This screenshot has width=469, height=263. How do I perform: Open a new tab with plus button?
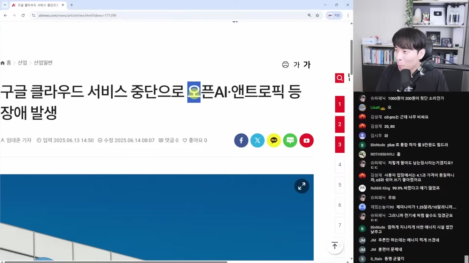point(72,5)
